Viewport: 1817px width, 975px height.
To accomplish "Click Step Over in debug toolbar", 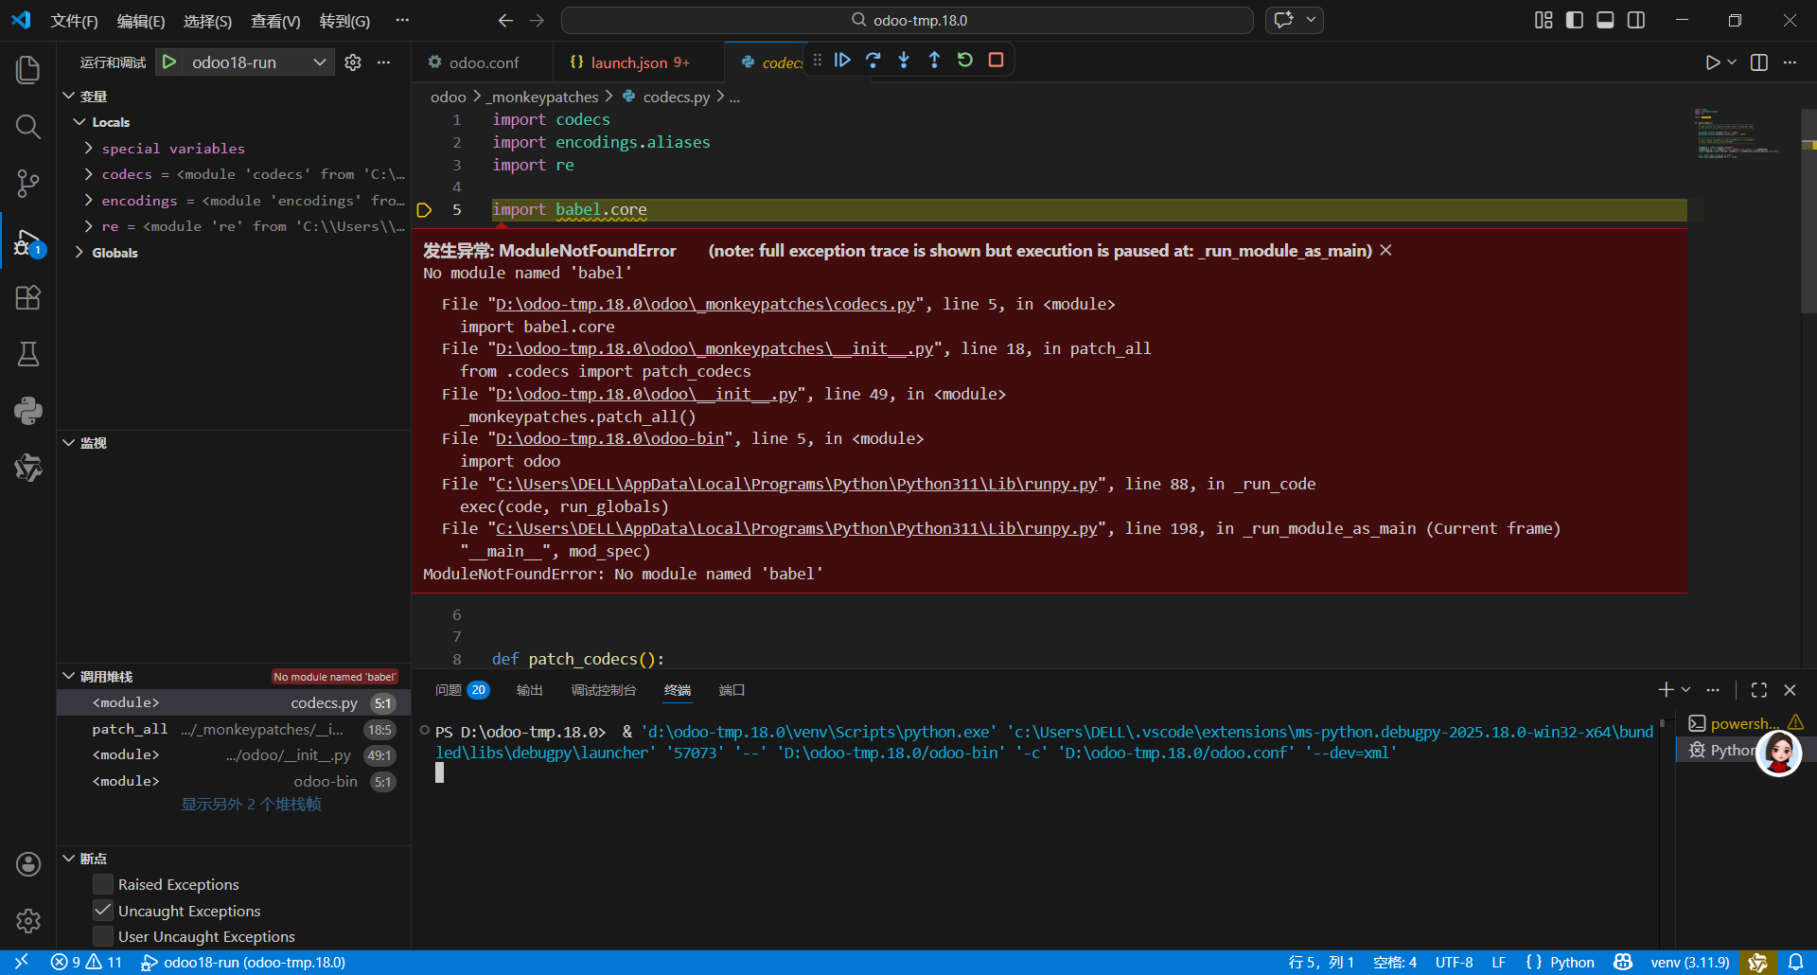I will pos(873,61).
